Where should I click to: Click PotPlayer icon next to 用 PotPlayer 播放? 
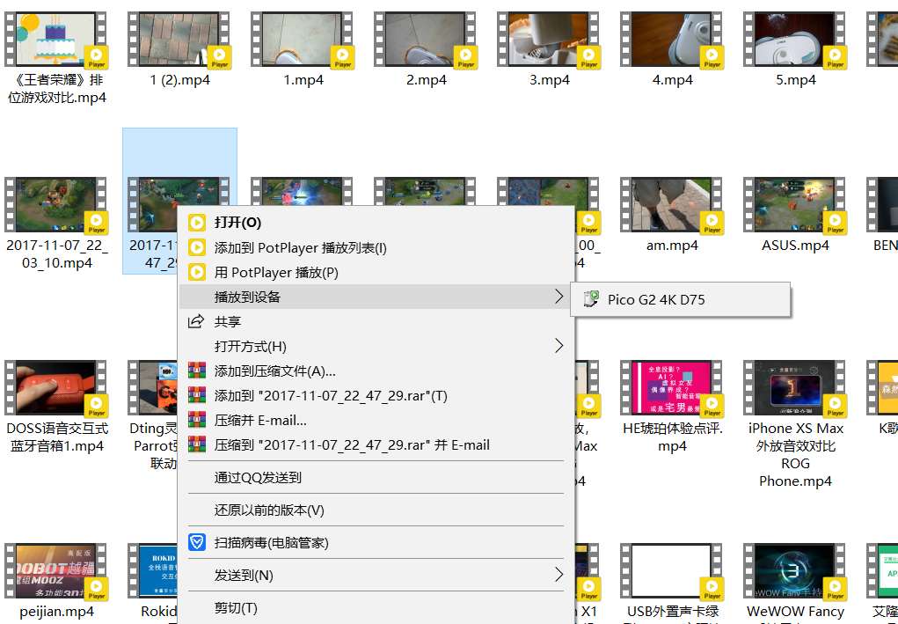pyautogui.click(x=197, y=273)
